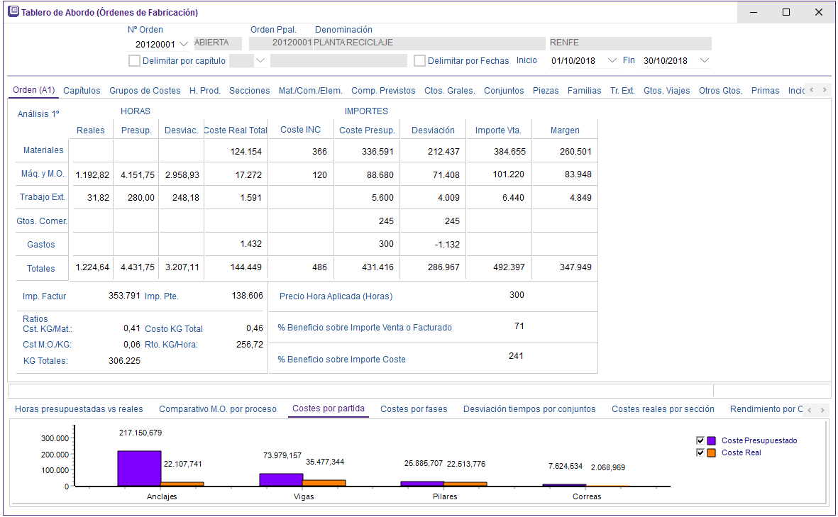Expand the capítulo selection dropdown
Viewport: 838px width, 517px height.
(x=260, y=61)
